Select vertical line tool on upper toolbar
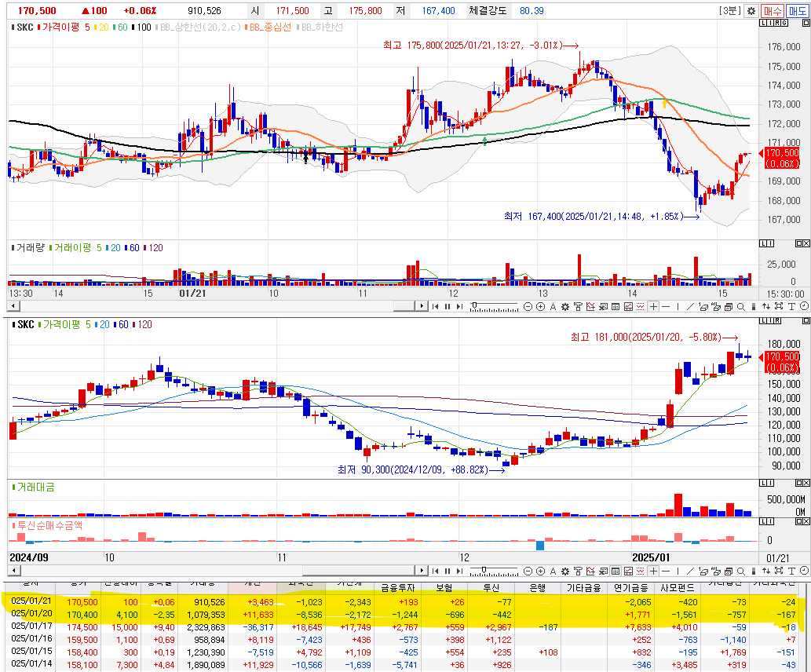The image size is (811, 672). point(678,307)
